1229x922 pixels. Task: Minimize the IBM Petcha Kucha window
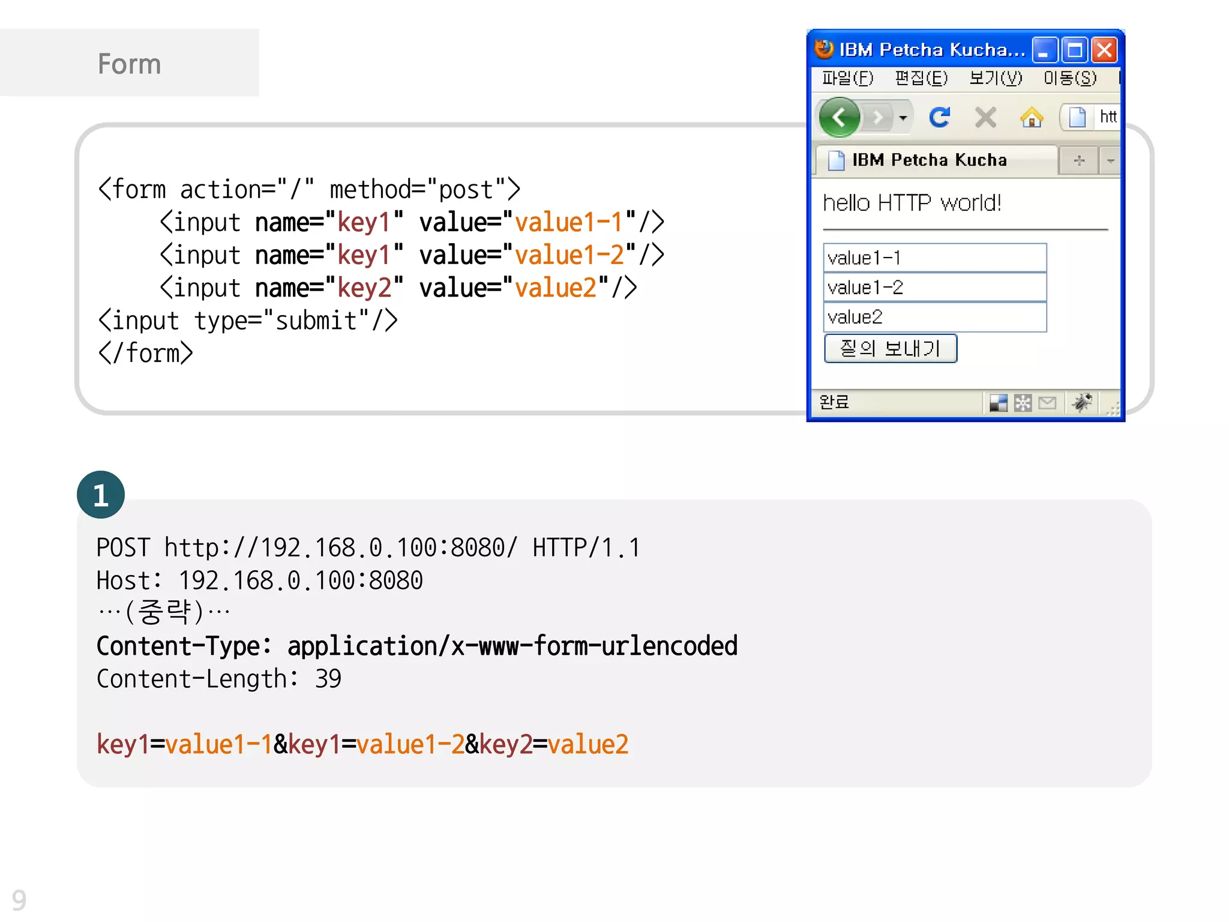pyautogui.click(x=1045, y=50)
